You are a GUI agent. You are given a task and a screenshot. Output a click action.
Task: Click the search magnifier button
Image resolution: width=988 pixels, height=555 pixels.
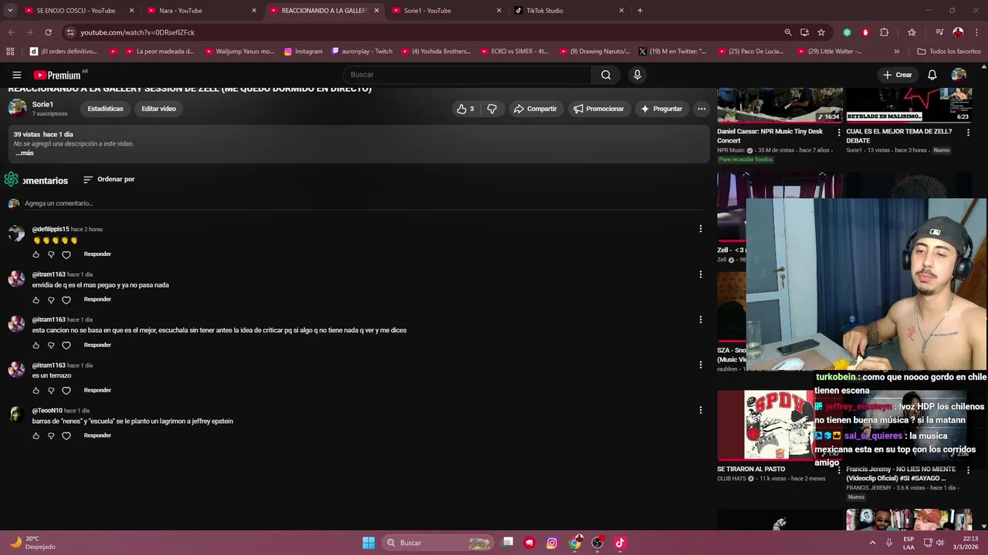[x=606, y=75]
